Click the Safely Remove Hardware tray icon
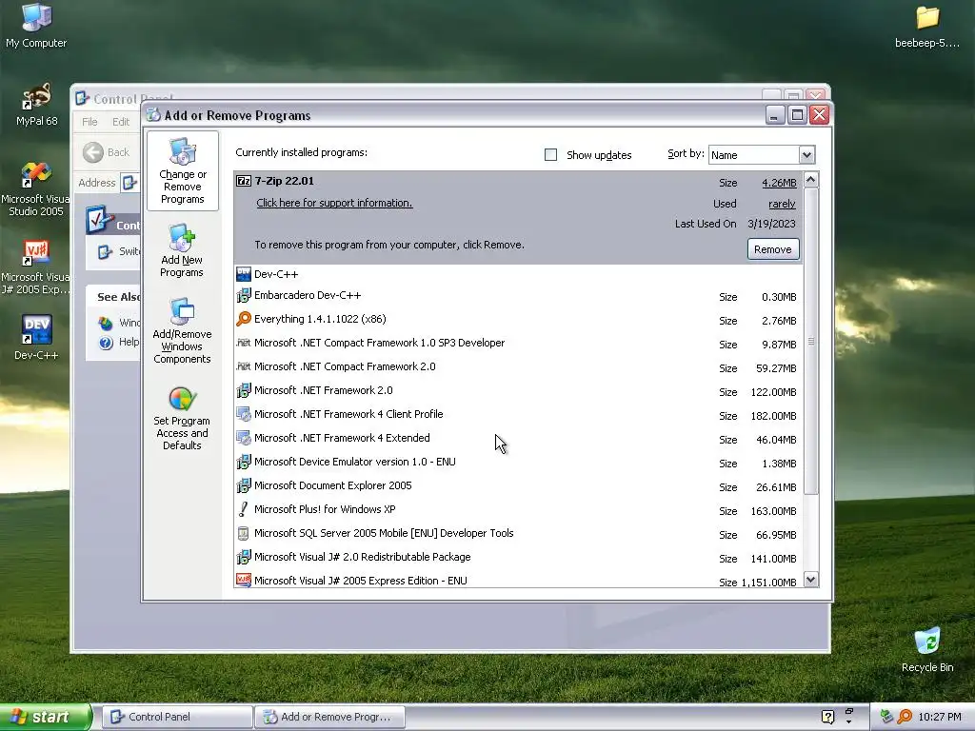 coord(887,717)
